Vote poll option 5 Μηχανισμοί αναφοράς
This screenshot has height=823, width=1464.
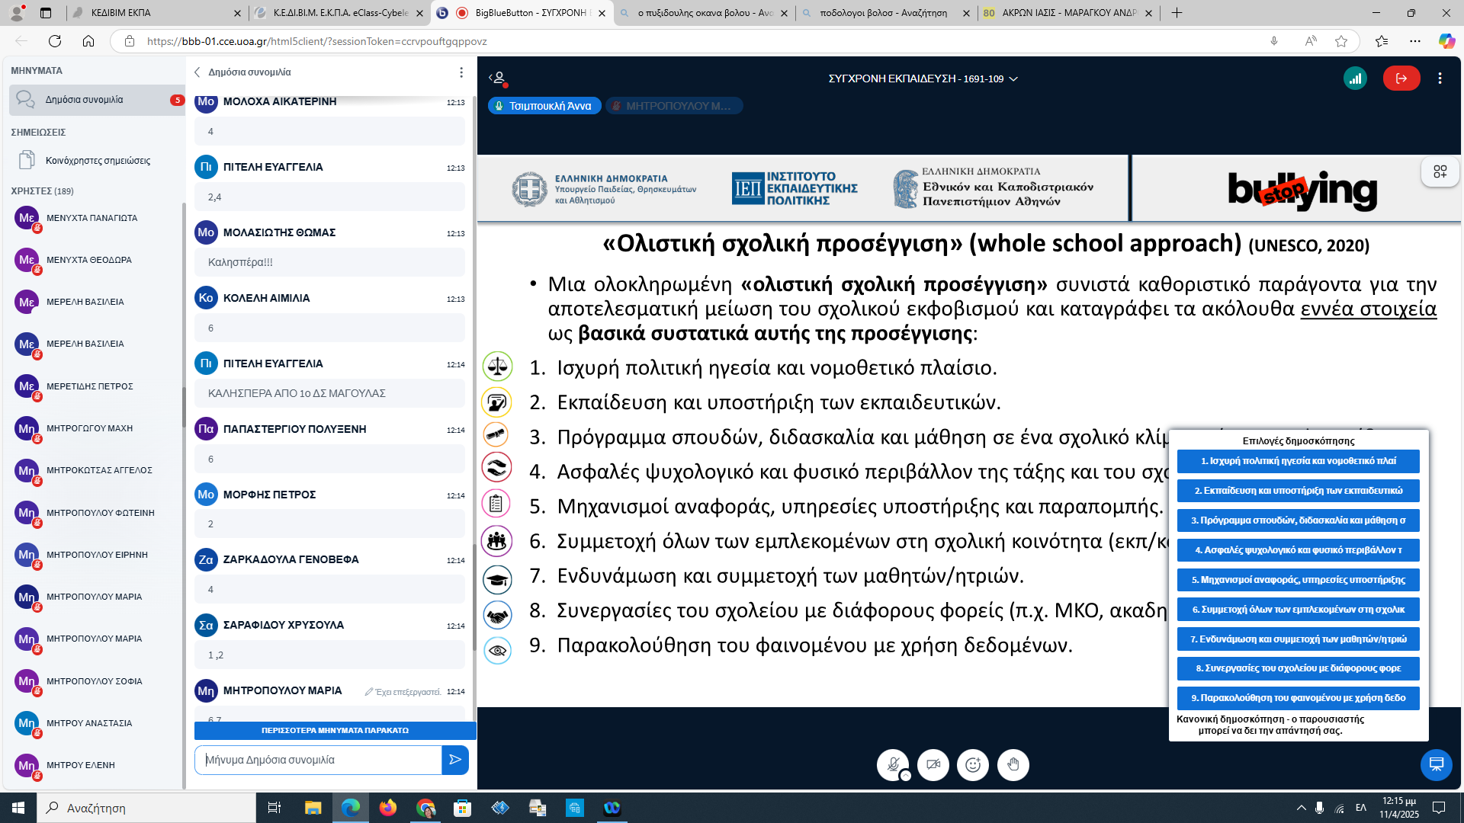click(x=1298, y=580)
